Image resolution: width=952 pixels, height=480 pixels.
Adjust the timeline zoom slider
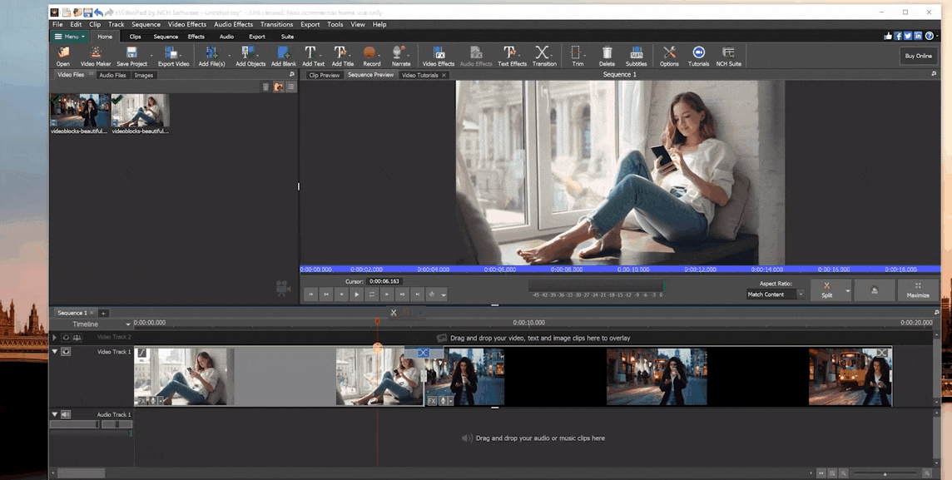(x=885, y=473)
